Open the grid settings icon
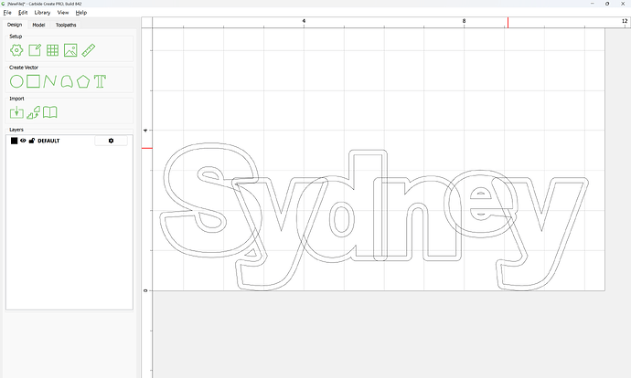 point(52,50)
